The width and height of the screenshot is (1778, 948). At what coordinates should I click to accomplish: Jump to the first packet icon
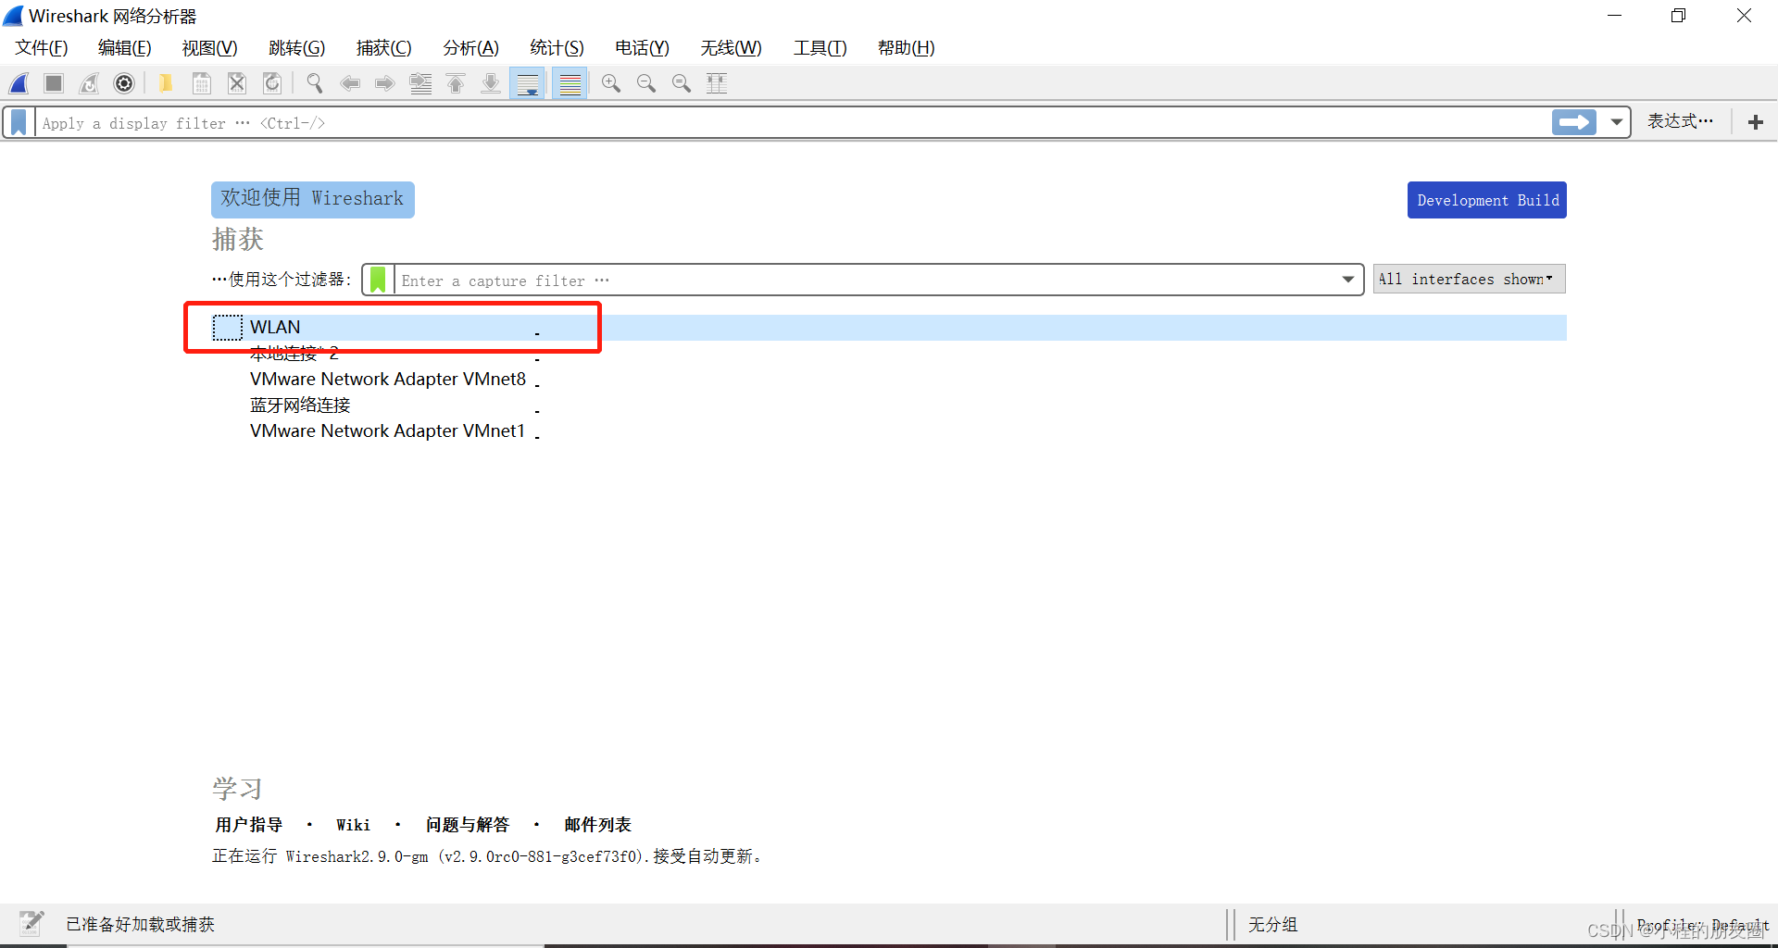(x=456, y=83)
